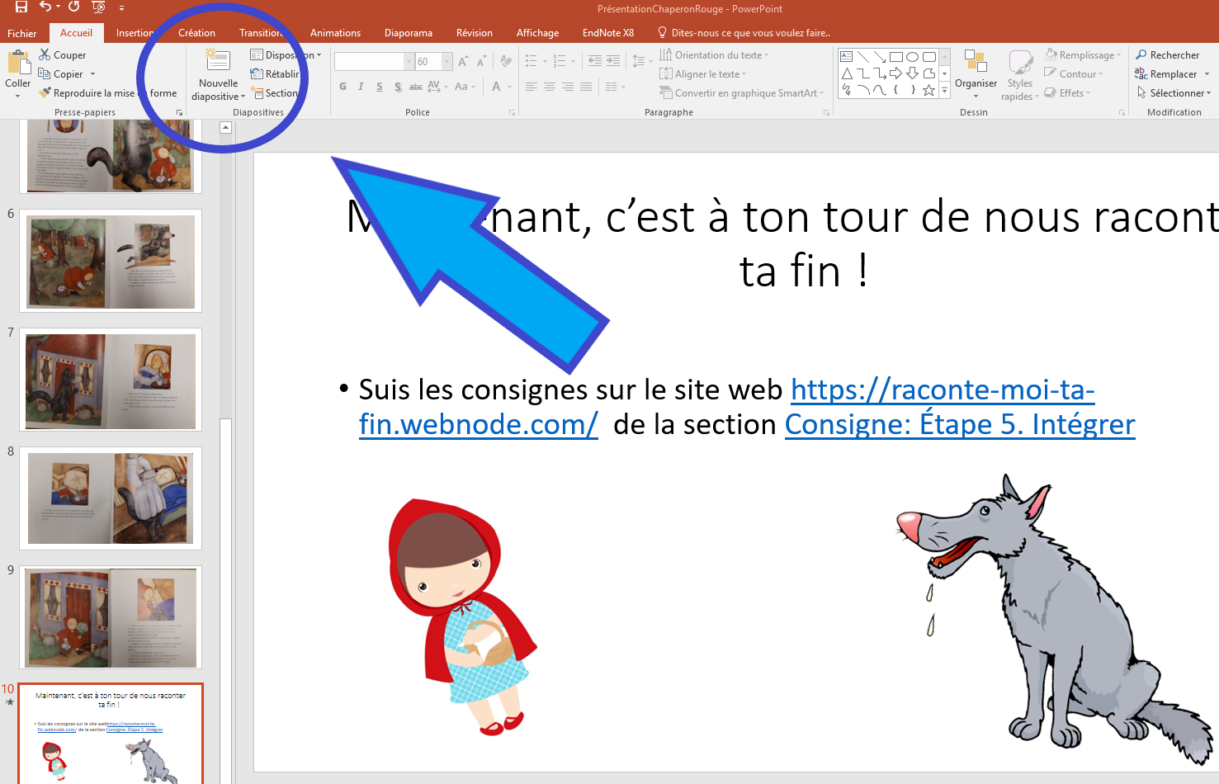
Task: Expand the shapes gallery More arrow
Action: pyautogui.click(x=945, y=90)
